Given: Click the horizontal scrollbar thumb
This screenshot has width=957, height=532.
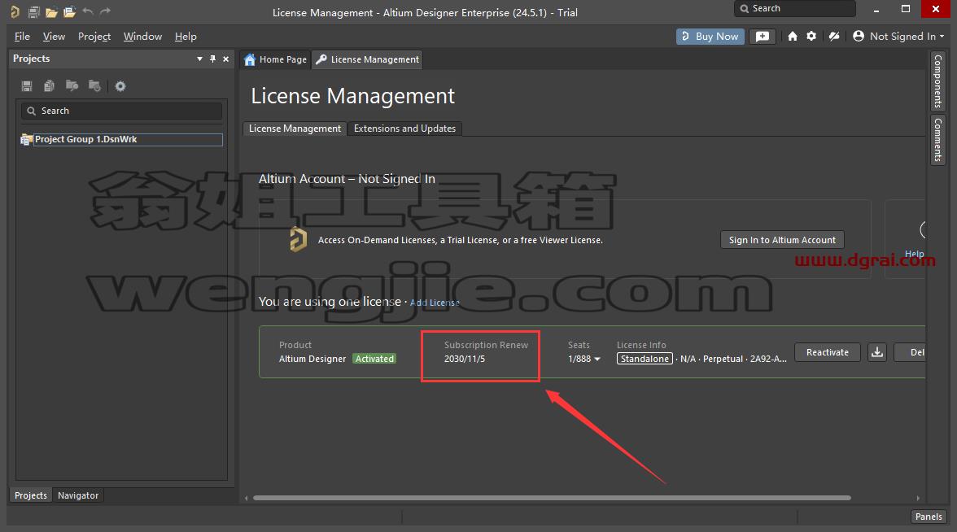Looking at the screenshot, I should point(552,498).
